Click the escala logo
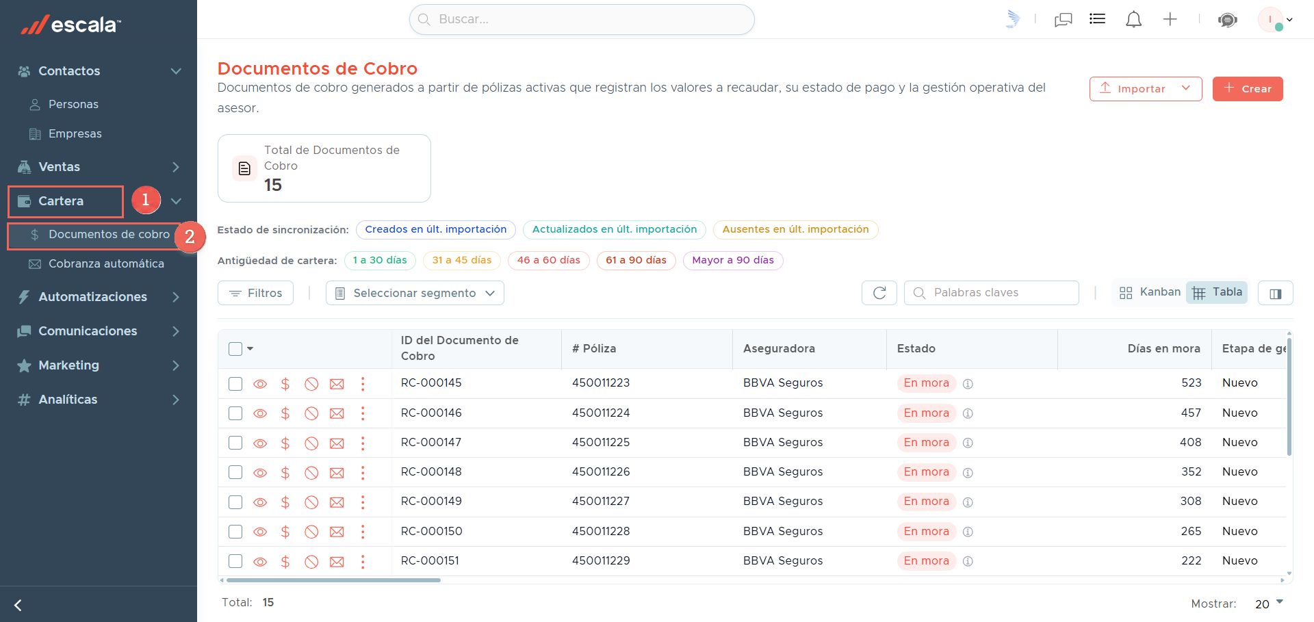This screenshot has height=622, width=1314. (71, 25)
